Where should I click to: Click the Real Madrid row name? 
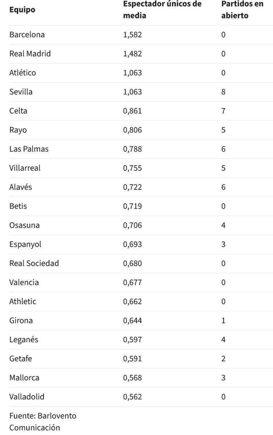coord(30,54)
